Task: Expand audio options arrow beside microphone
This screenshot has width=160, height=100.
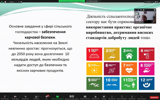Action: tap(8, 96)
